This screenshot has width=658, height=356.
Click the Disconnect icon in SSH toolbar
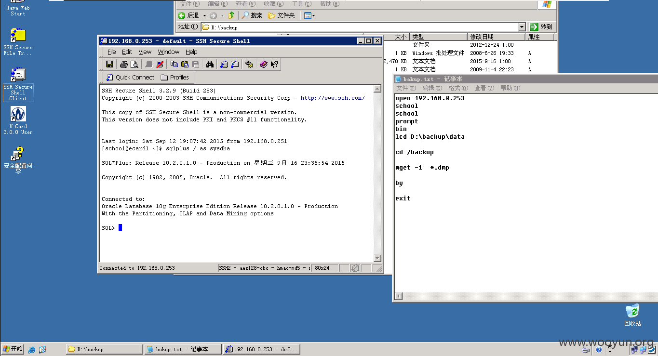(160, 64)
